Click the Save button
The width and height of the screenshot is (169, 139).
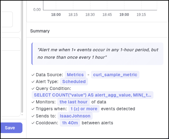(x=12, y=128)
